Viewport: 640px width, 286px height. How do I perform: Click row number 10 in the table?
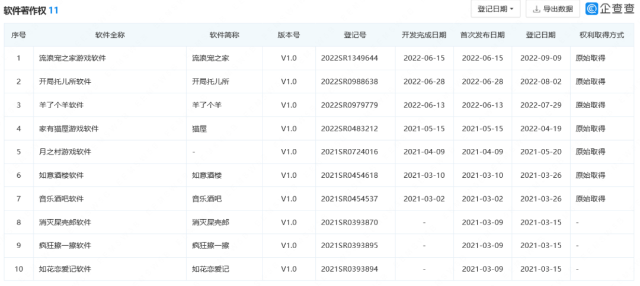coord(18,269)
